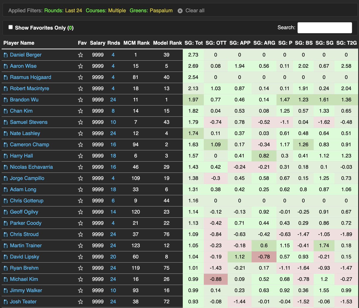The height and width of the screenshot is (308, 359).
Task: Sort the table by Player Name
Action: click(19, 43)
